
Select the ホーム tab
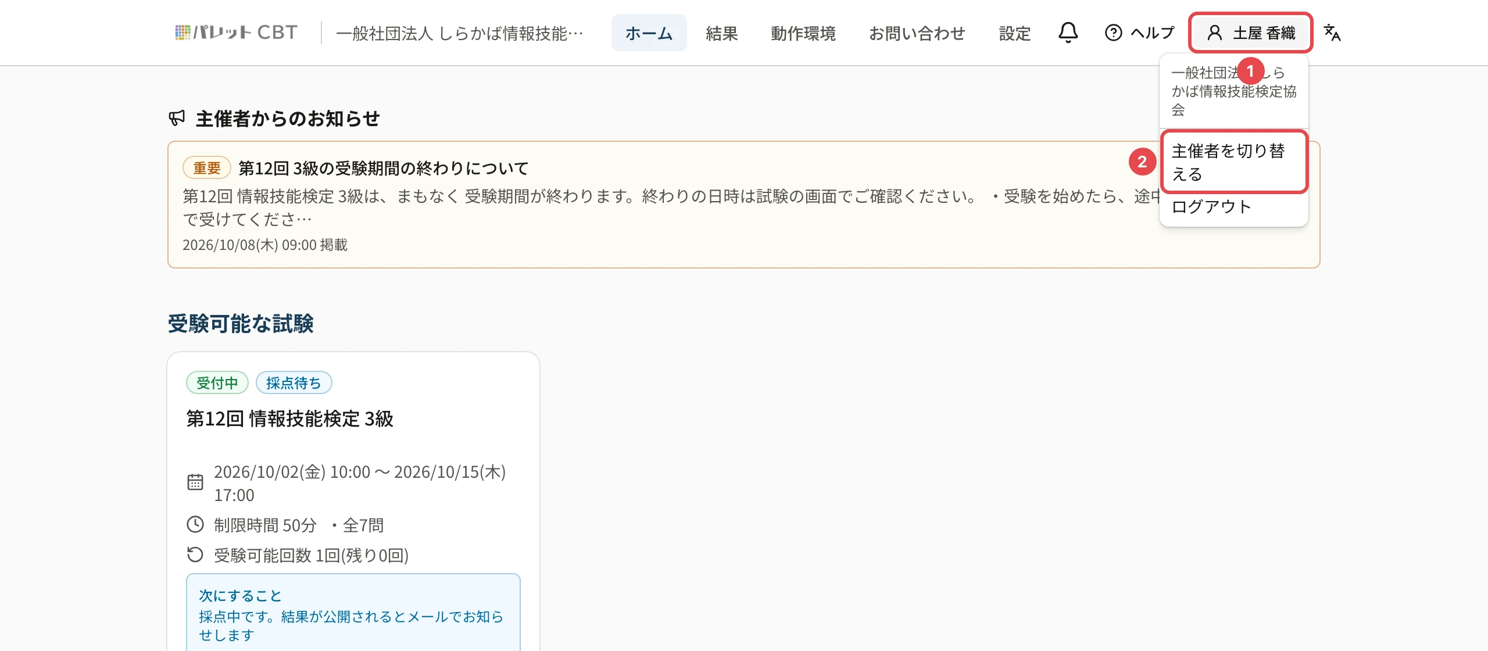coord(649,33)
